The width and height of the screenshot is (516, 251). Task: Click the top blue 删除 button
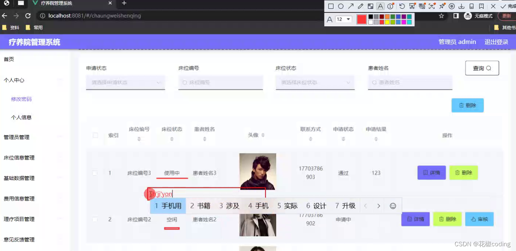(x=467, y=105)
